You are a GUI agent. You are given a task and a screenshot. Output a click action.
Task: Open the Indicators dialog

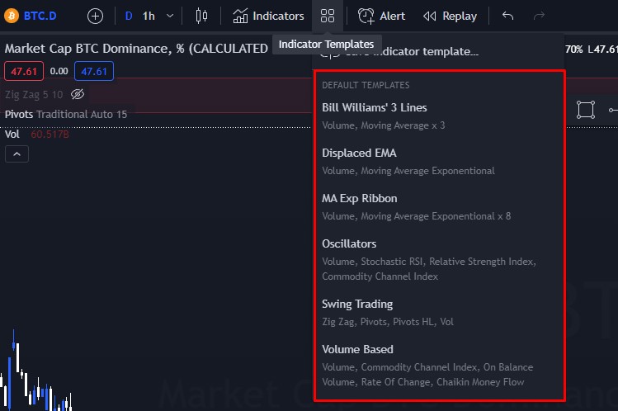point(268,16)
